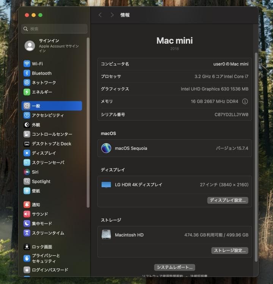Click processor value 3.2 GHz 6コアIntel Core i7

click(221, 76)
